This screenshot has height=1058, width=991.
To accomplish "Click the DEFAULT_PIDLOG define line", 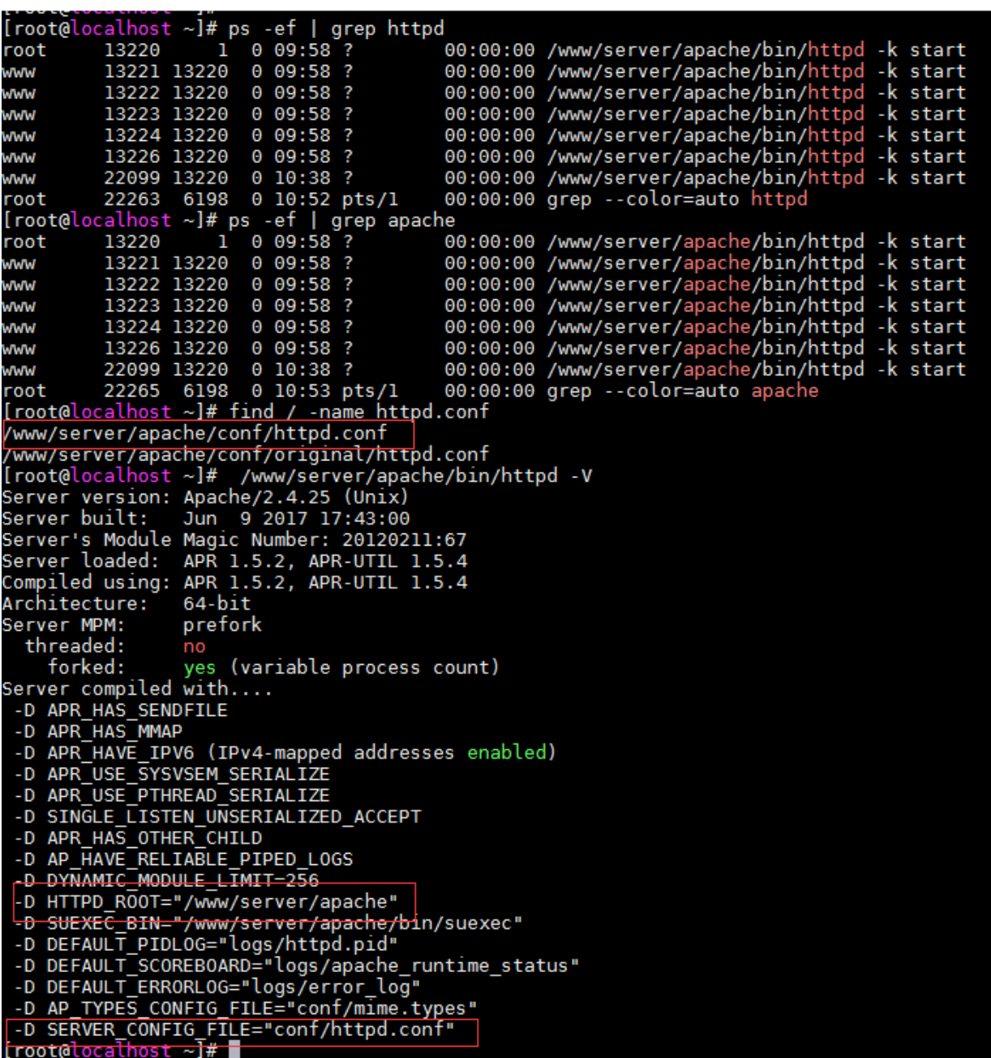I will [x=207, y=944].
